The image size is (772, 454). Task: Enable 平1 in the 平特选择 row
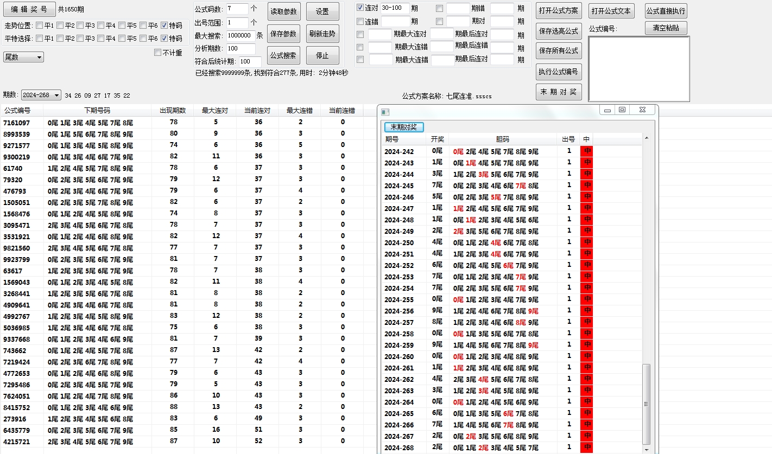tap(39, 39)
